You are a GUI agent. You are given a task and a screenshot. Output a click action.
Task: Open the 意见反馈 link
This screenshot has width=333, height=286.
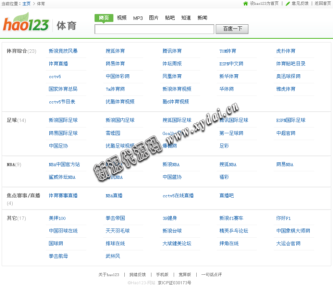click(300, 3)
